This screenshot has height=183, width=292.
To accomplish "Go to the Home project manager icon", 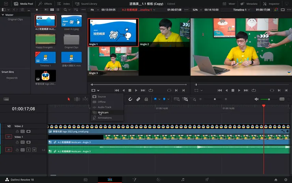I will click(x=276, y=179).
